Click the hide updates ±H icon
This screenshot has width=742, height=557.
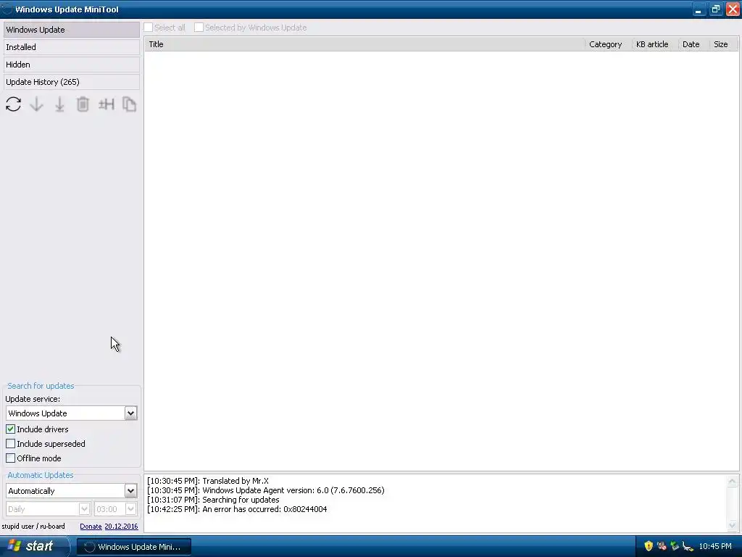click(x=107, y=104)
